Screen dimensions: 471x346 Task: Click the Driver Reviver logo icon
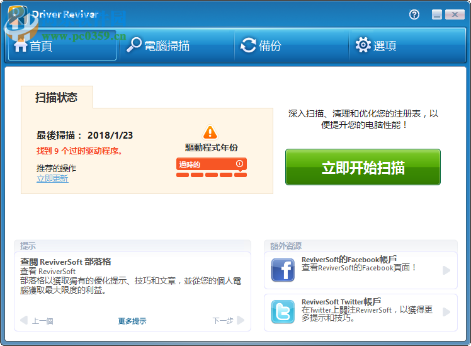[x=18, y=15]
